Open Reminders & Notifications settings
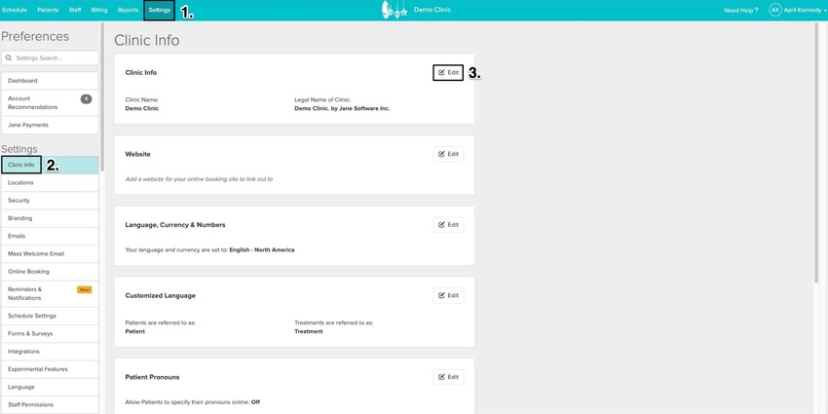Screen dimensions: 828x414 pos(50,293)
